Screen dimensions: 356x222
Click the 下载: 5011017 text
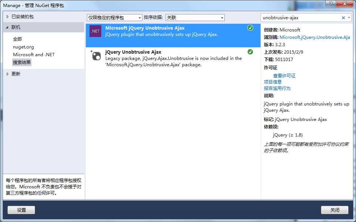(x=278, y=60)
